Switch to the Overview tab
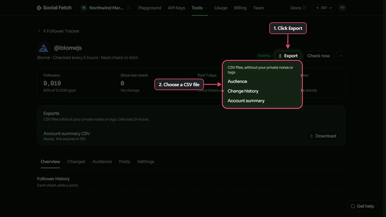386x217 pixels. (x=50, y=162)
